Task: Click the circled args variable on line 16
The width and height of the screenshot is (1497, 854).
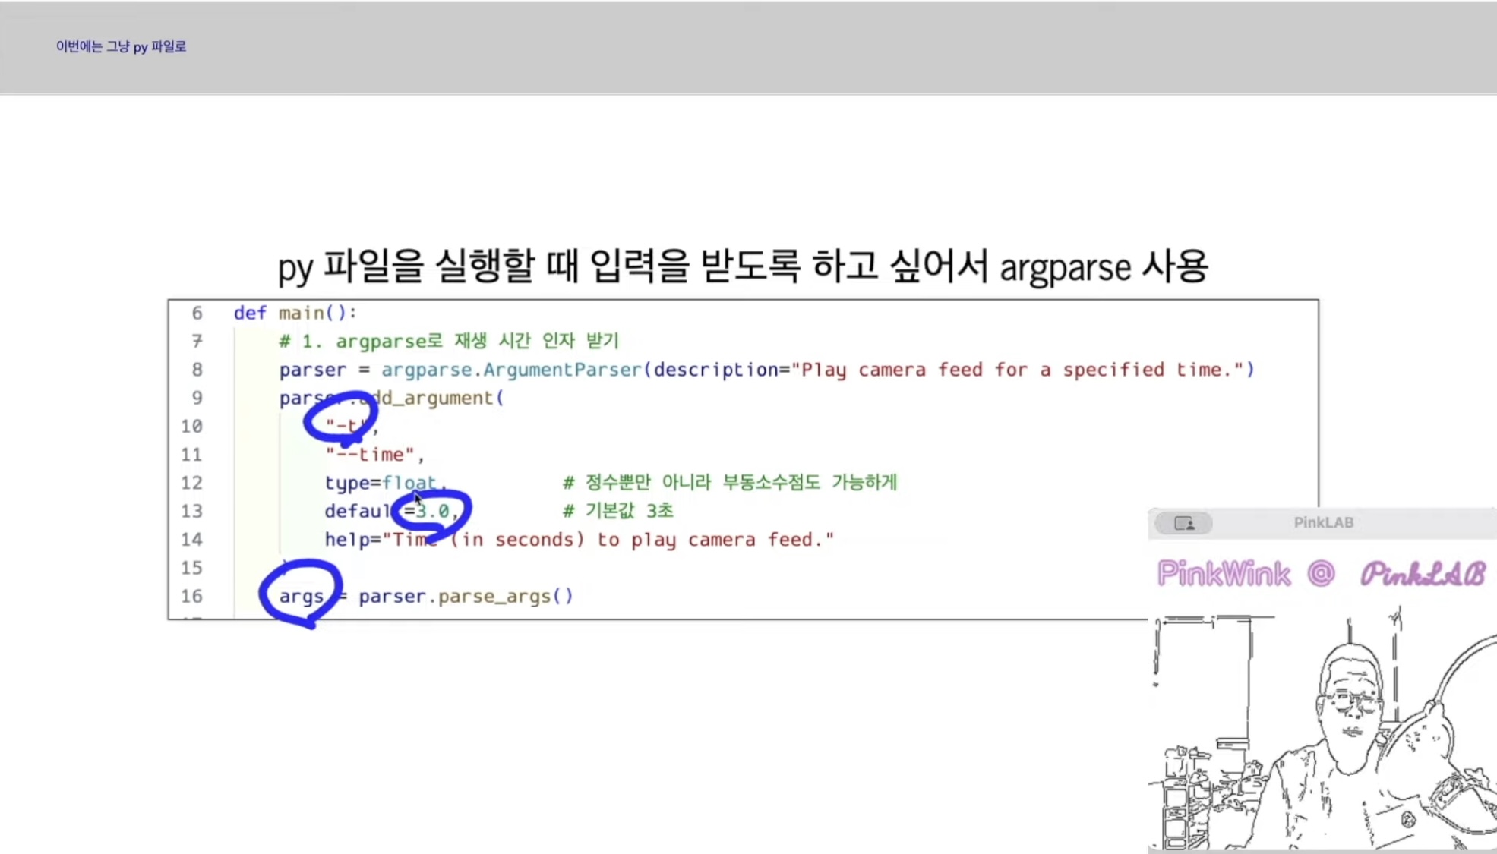Action: point(301,596)
